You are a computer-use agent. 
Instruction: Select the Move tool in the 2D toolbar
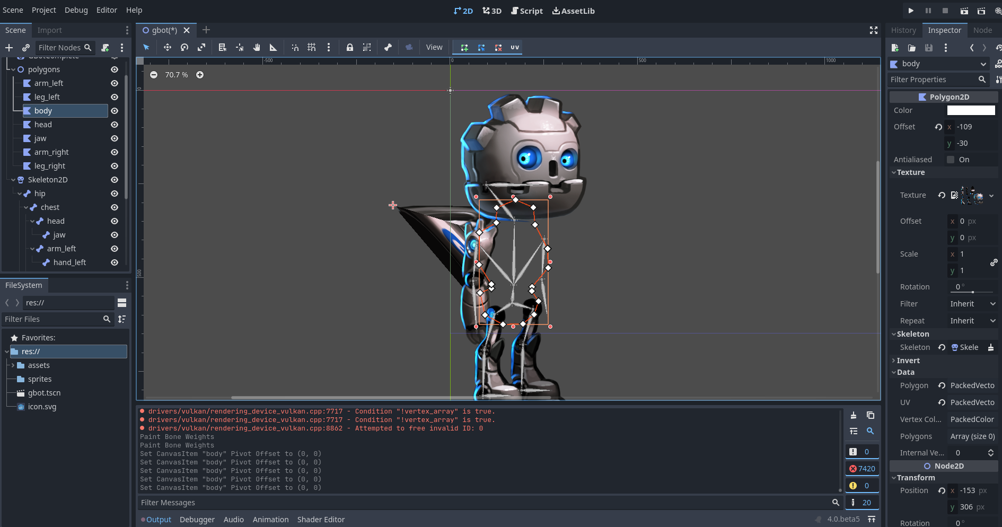(167, 47)
